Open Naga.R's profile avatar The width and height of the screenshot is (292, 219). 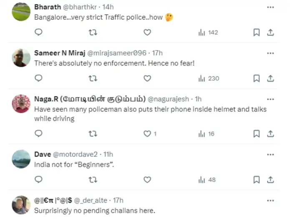tap(21, 103)
